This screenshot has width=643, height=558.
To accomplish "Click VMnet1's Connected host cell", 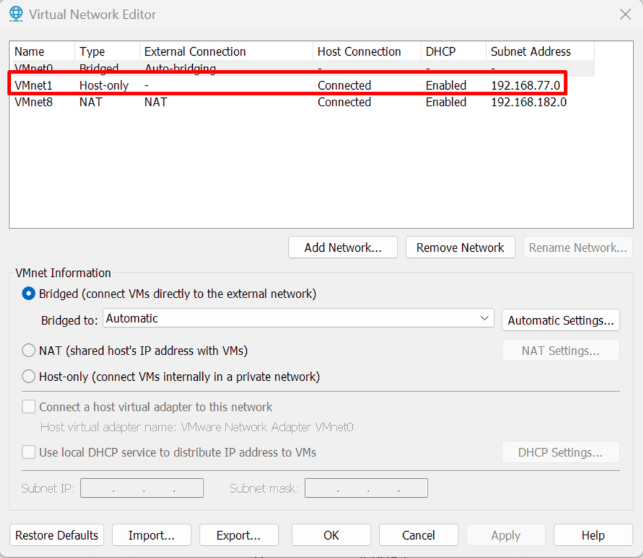I will [x=344, y=85].
